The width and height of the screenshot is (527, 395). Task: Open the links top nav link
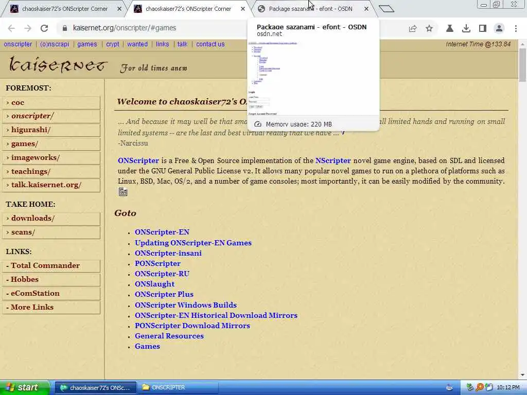coord(162,44)
